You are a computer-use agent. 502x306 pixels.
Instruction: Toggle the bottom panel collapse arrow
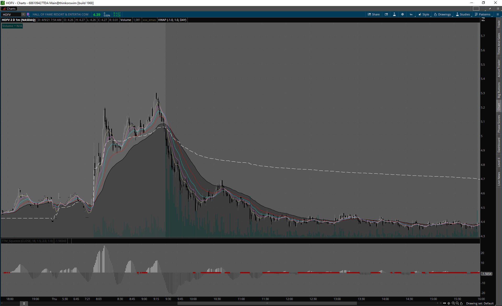pos(24,303)
